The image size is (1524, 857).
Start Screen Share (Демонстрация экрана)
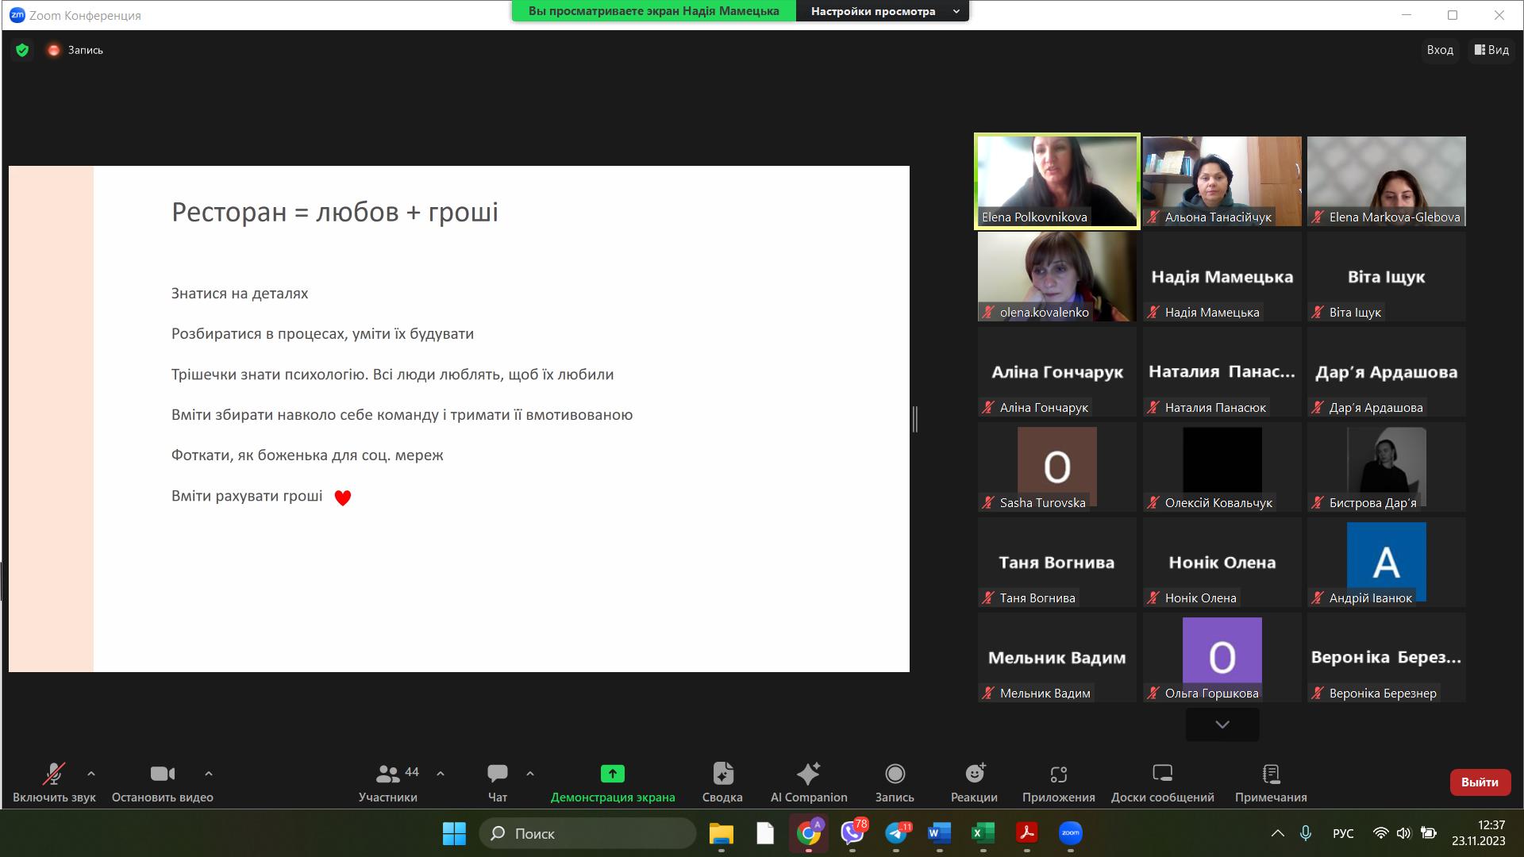click(612, 782)
